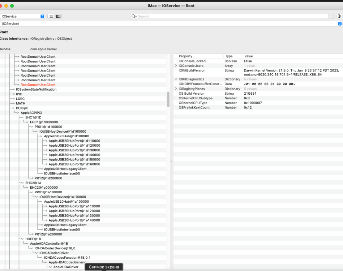Expand the IOKitDiagnostics property row
The height and width of the screenshot is (271, 343).
pyautogui.click(x=176, y=79)
